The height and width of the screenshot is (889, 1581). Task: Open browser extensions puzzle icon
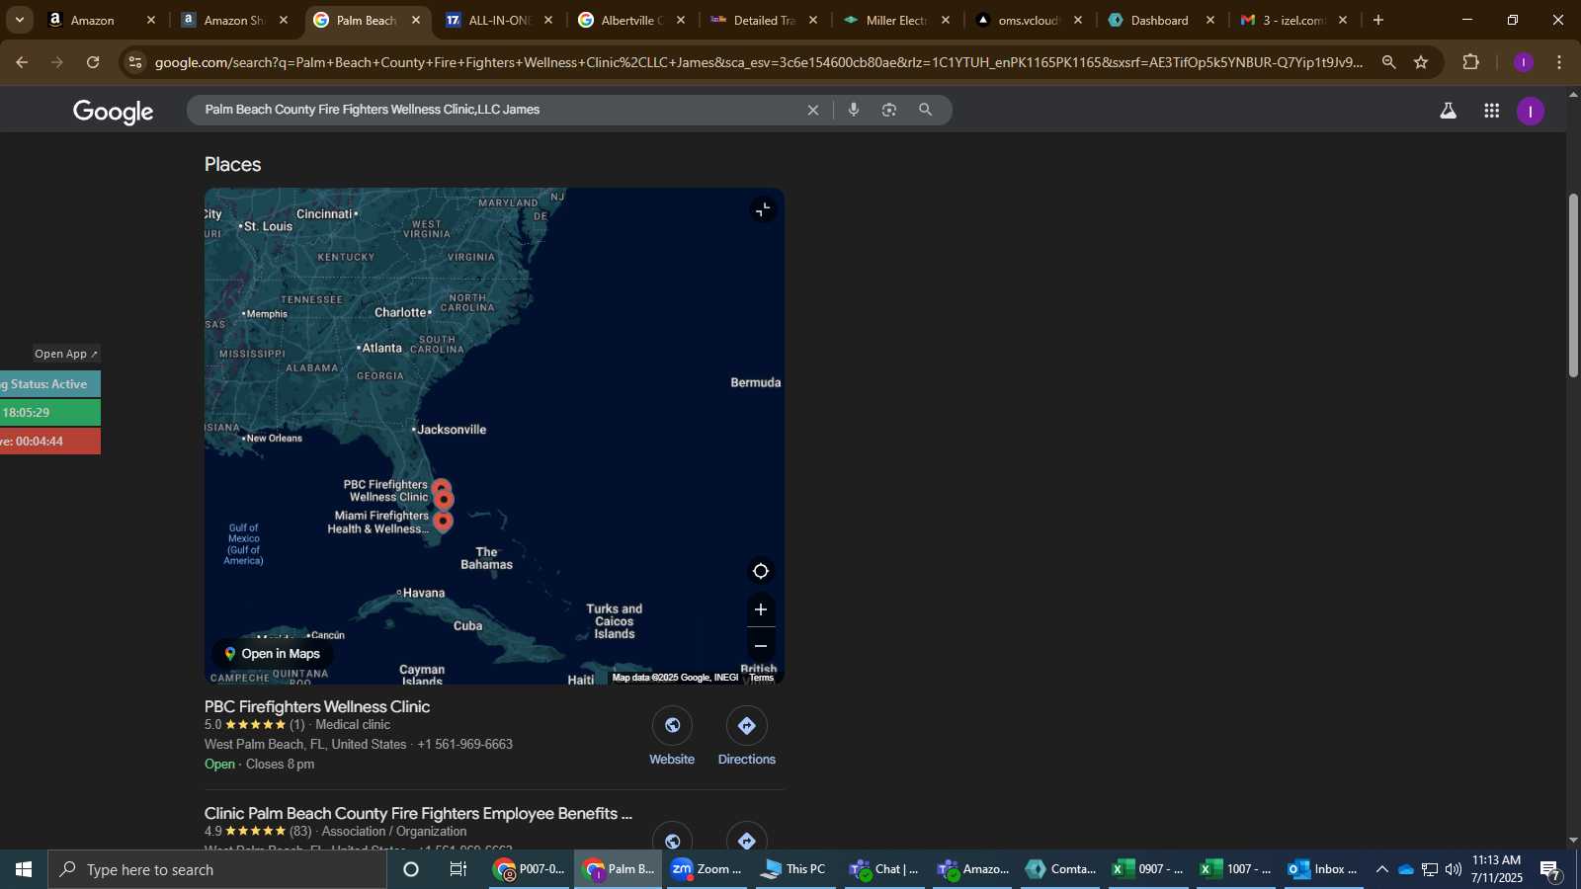click(1471, 62)
